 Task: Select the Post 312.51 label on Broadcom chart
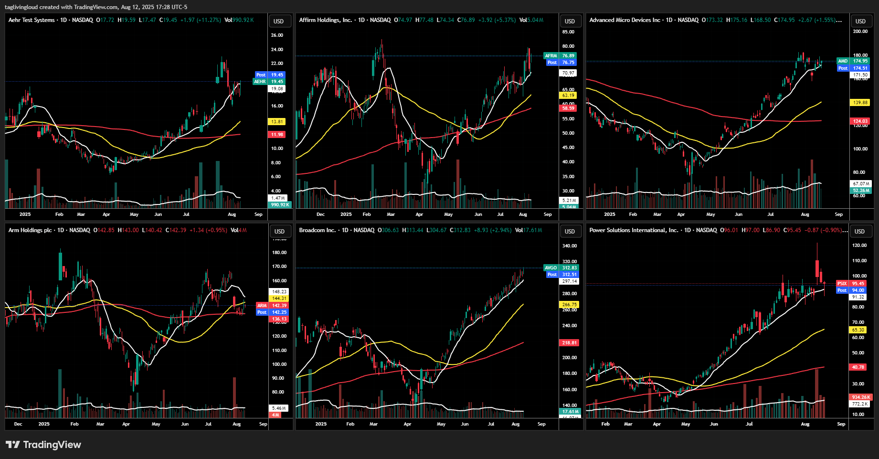[x=563, y=275]
